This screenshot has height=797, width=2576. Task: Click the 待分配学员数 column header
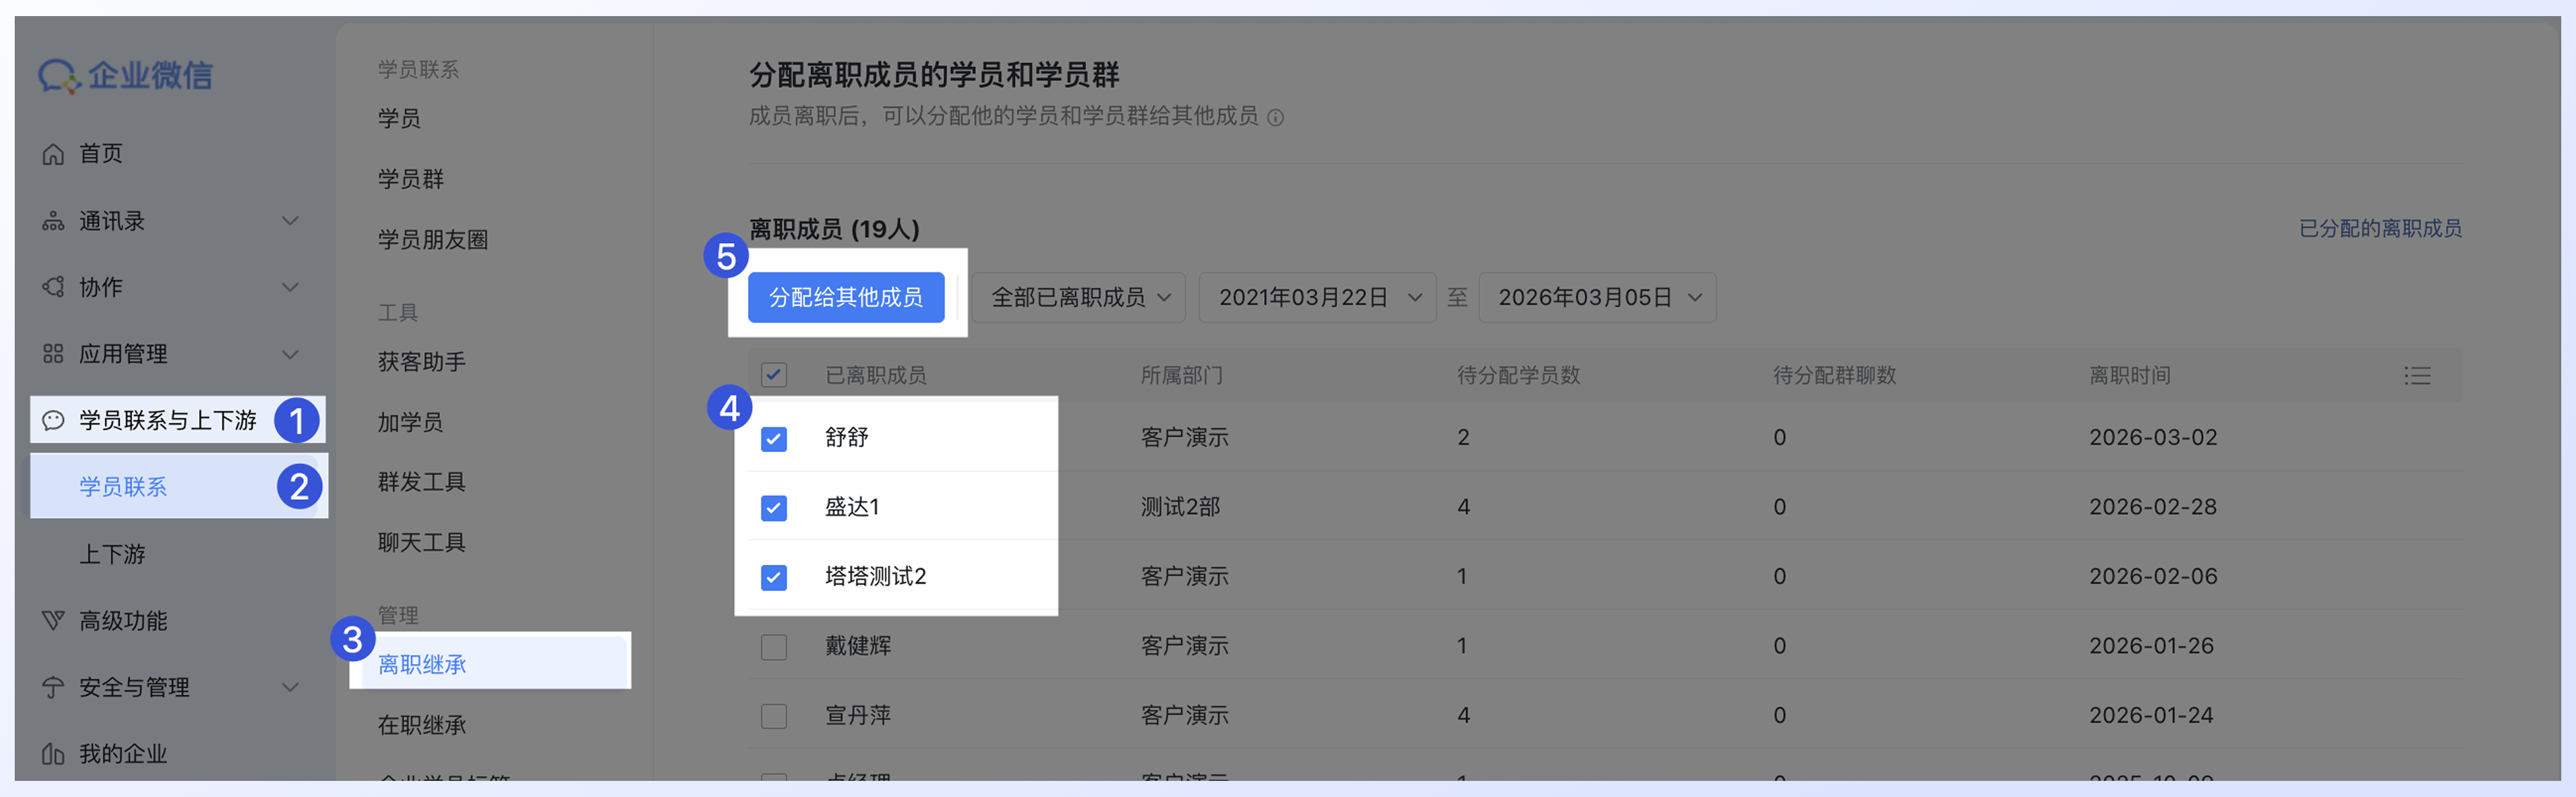[x=1518, y=376]
